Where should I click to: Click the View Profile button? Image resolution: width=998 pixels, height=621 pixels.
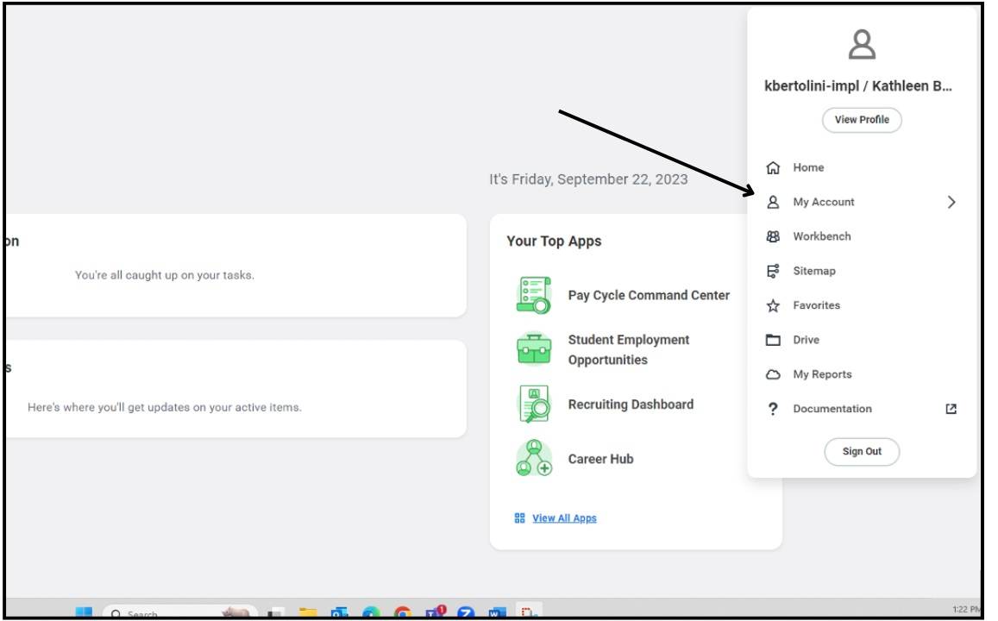click(x=860, y=120)
